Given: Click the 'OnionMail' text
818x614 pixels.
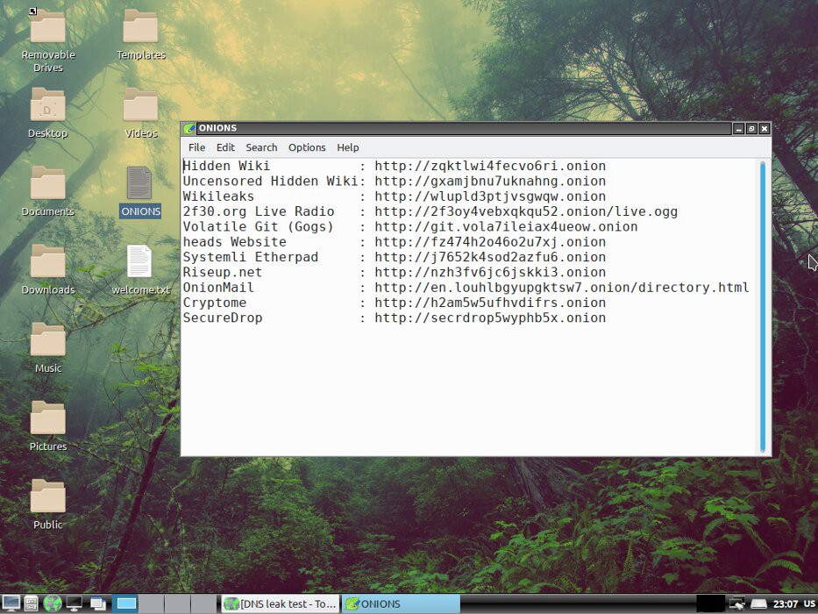Looking at the screenshot, I should tap(218, 288).
